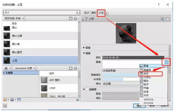Click the material preview sphere thumbnail
The image size is (174, 112).
(126, 33)
